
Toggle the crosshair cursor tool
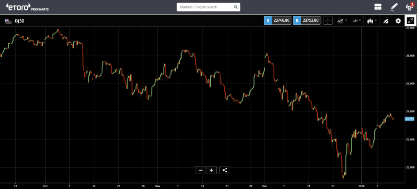tap(328, 20)
